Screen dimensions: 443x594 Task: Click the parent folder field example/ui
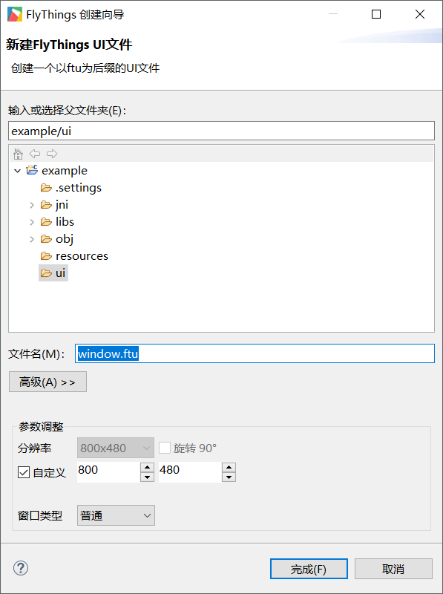(221, 131)
